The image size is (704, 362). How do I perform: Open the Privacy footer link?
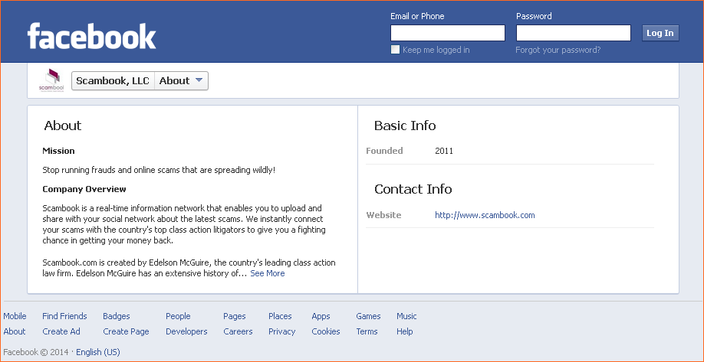[x=282, y=331]
